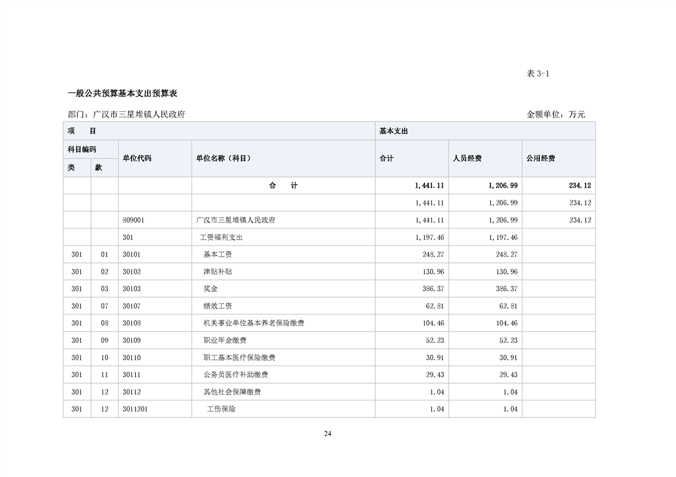Click the 29.43 value under 人员经费
The height and width of the screenshot is (477, 676).
pyautogui.click(x=509, y=375)
